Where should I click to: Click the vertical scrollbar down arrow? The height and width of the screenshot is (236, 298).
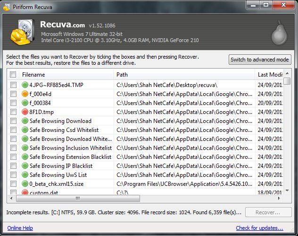click(287, 191)
